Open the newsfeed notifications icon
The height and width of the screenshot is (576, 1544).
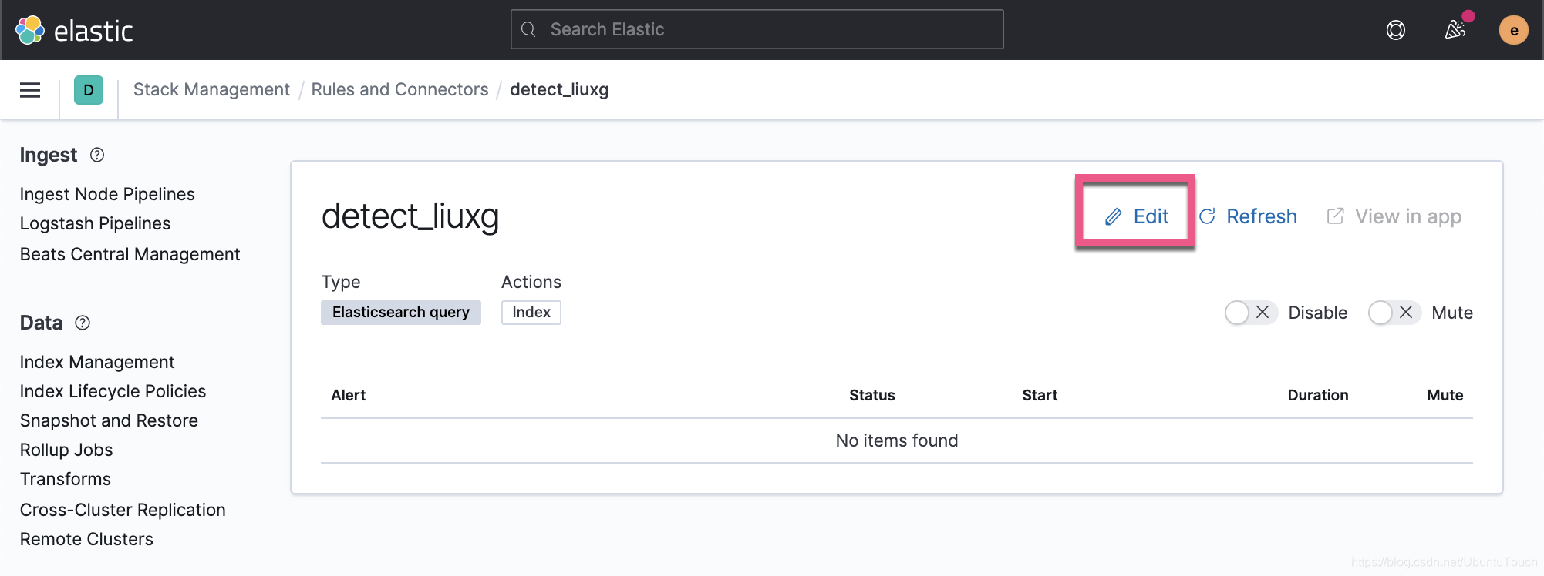1455,30
